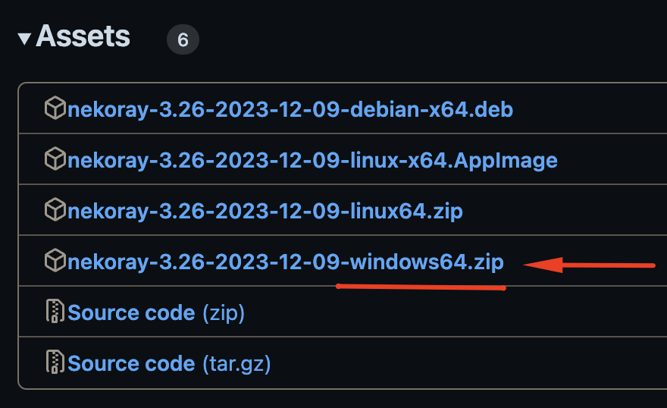Click the package icon beside windows64.zip
The height and width of the screenshot is (408, 667).
[55, 261]
